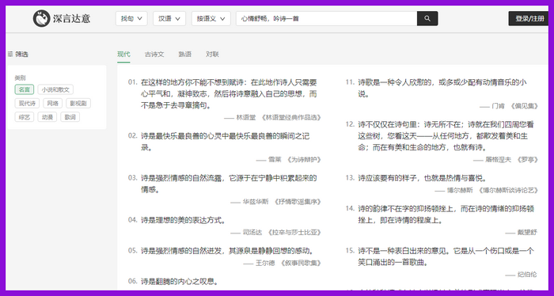The height and width of the screenshot is (296, 554).
Task: Click author 司汤达 attribution
Action: [x=252, y=232]
